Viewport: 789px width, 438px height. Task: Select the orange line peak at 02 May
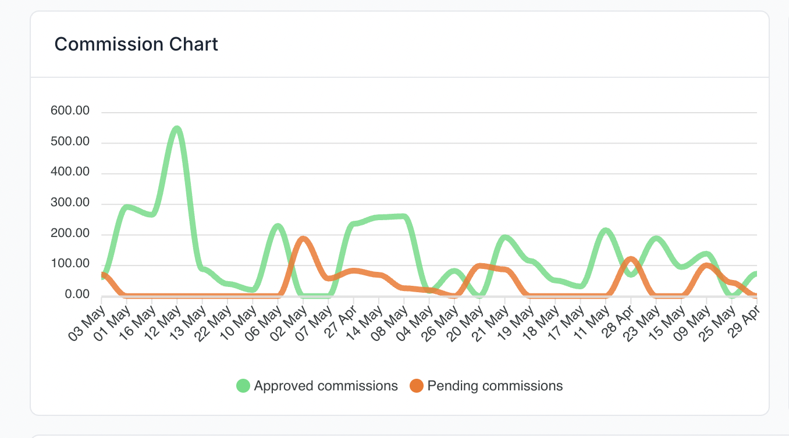click(x=303, y=239)
